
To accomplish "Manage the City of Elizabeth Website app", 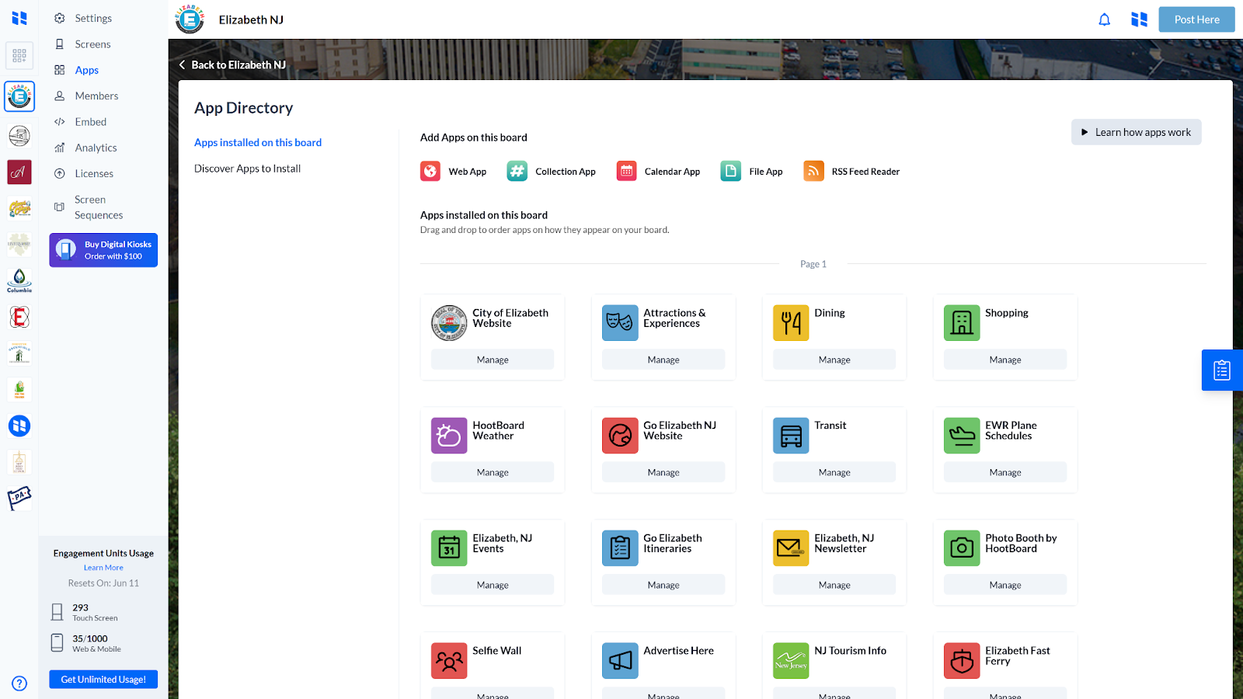I will 493,360.
